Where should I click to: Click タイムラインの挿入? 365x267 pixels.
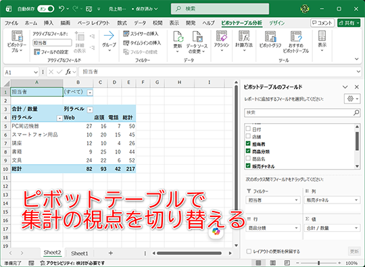click(x=142, y=43)
